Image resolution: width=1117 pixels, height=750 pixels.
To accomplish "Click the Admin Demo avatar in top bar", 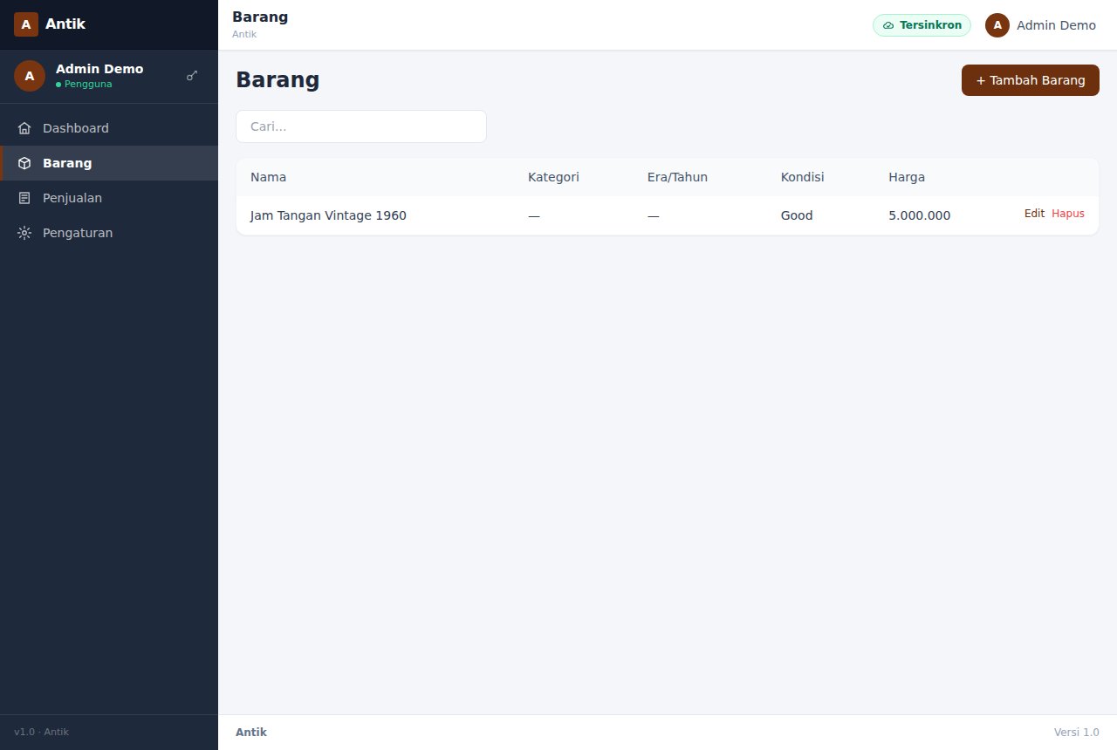I will pyautogui.click(x=997, y=25).
